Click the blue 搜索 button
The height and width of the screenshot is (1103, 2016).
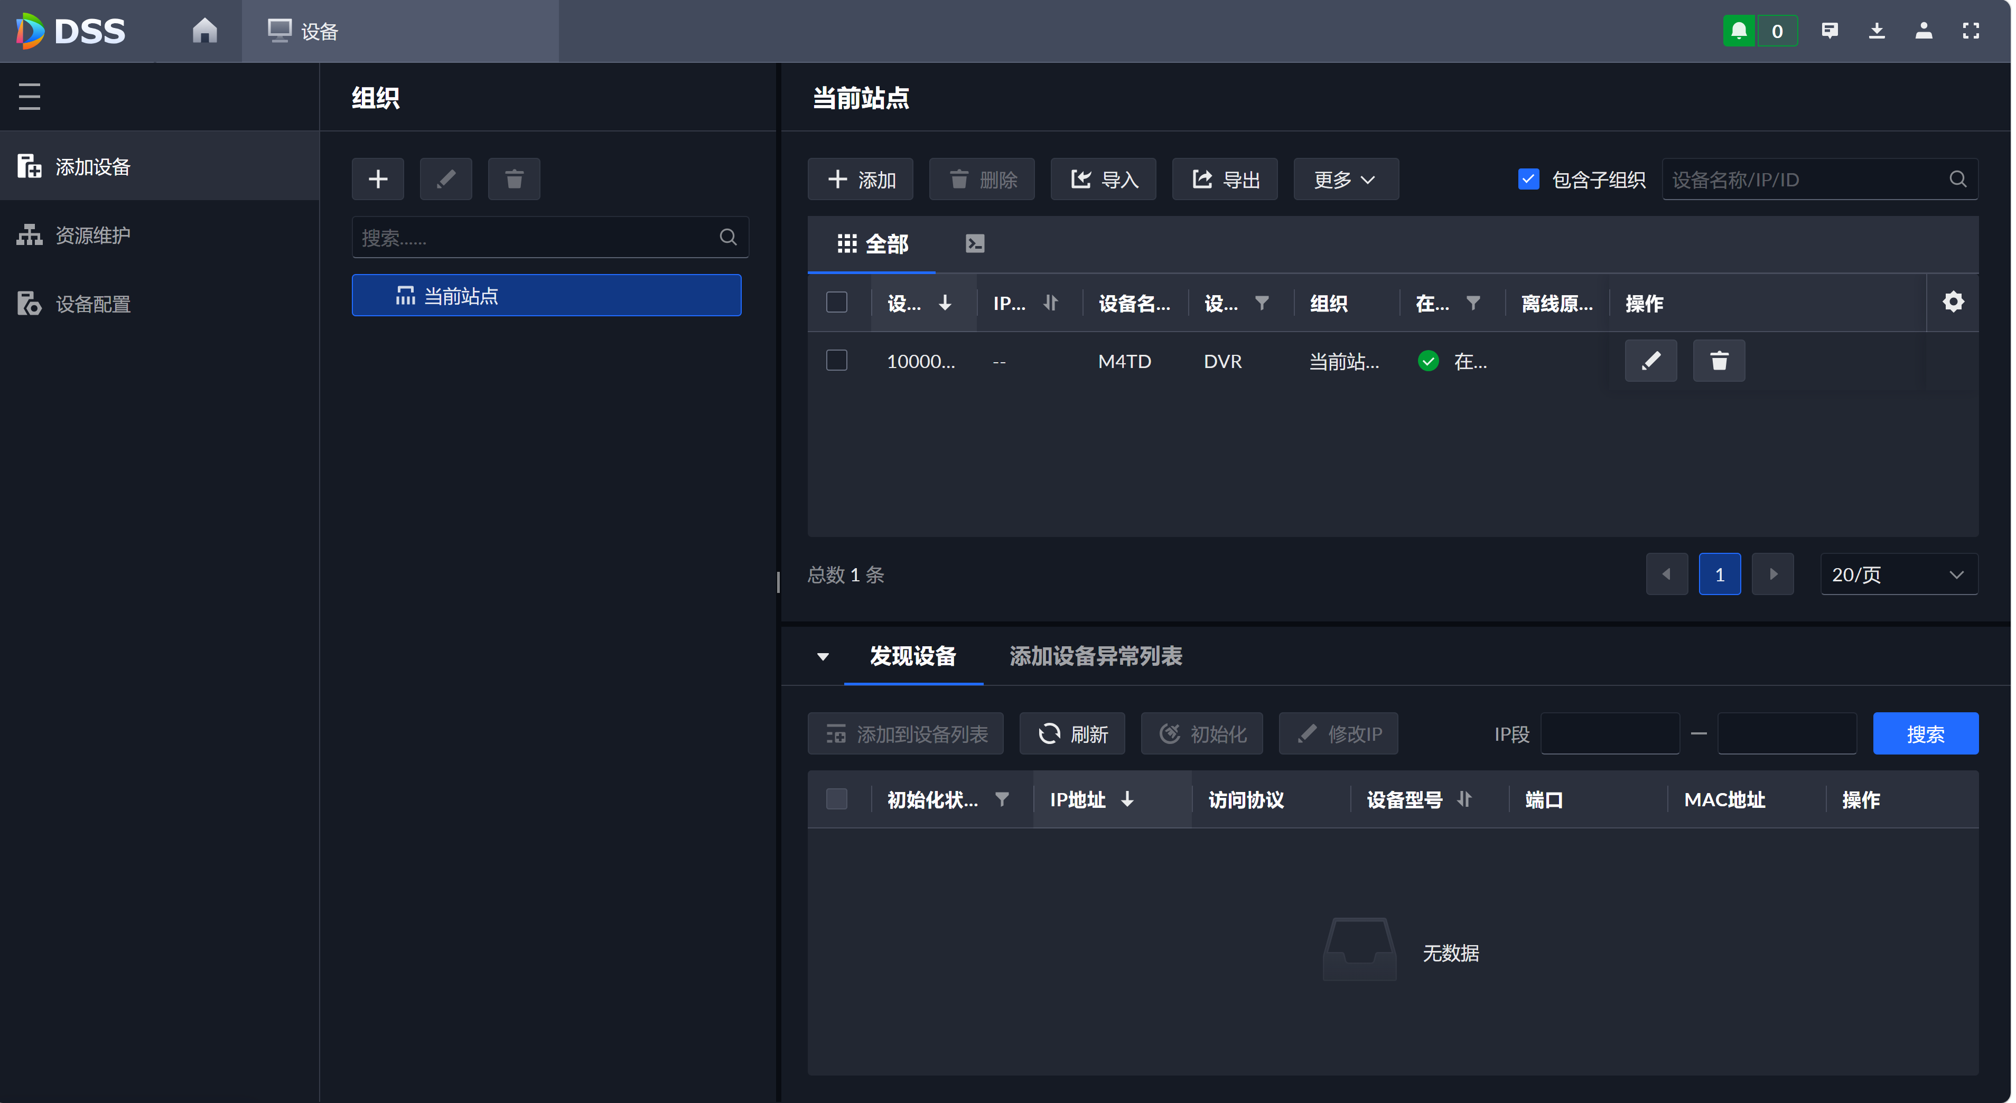pyautogui.click(x=1926, y=734)
